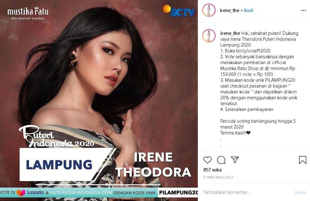The image size is (310, 201).
Task: Click the Puteri Indonesia 2020 logo
Action: tap(56, 137)
